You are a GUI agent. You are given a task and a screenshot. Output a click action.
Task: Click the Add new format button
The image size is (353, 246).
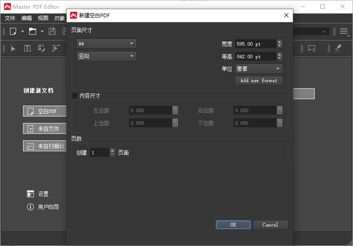[x=259, y=80]
